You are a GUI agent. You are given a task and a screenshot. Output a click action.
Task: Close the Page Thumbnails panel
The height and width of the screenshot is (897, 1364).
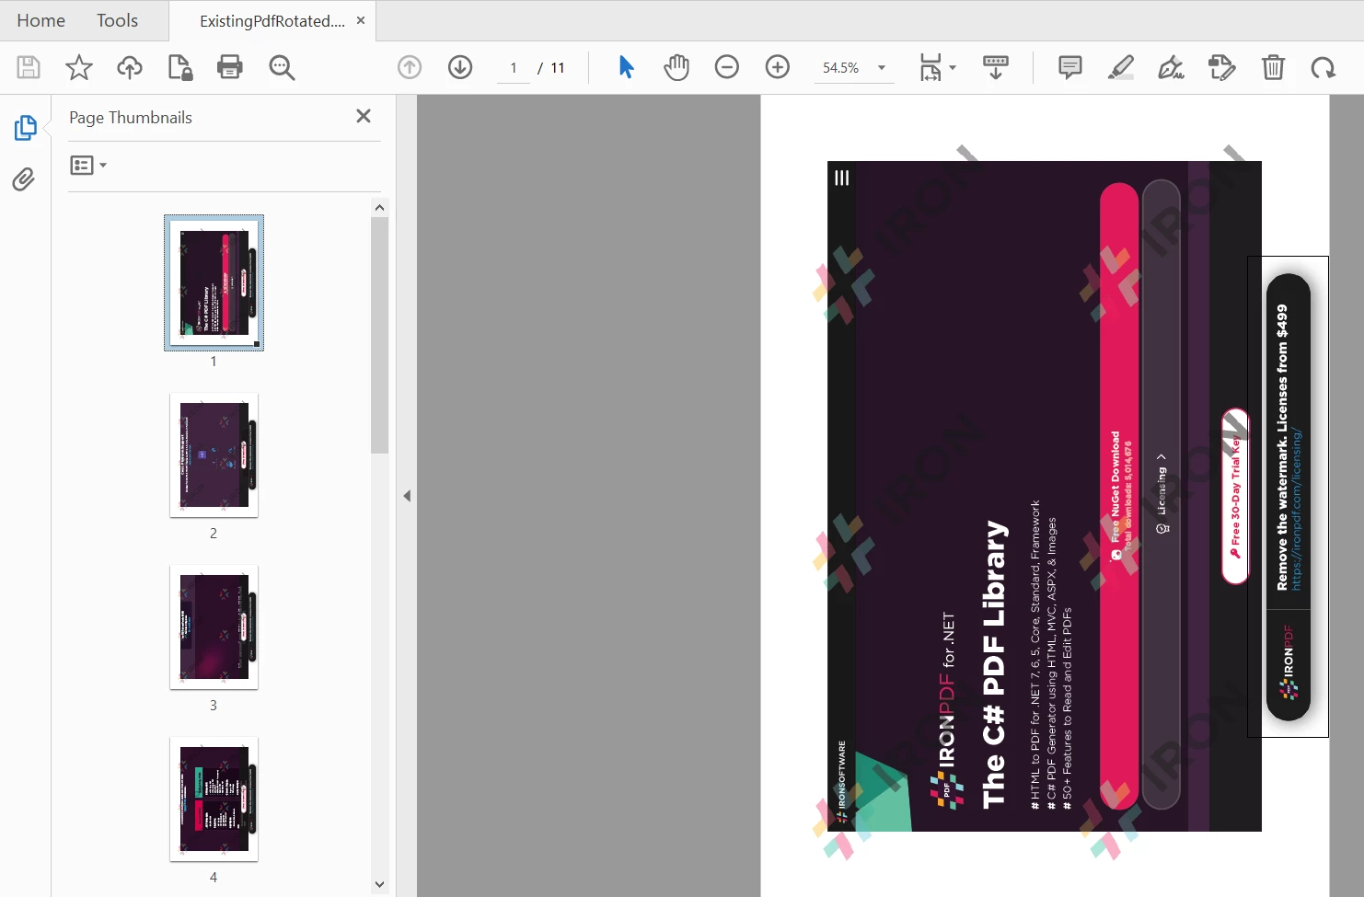(x=364, y=116)
